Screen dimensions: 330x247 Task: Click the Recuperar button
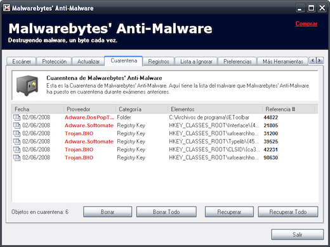(x=229, y=212)
